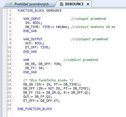Click the DB_FF: SR declaration
This screenshot has width=126, height=117.
tap(35, 68)
